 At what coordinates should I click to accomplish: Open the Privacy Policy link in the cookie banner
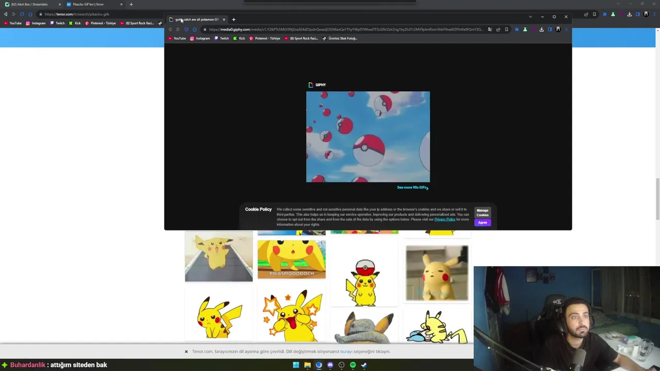[x=444, y=220]
